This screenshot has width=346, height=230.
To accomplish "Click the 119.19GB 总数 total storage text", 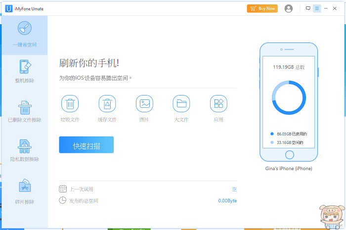I will pos(289,67).
